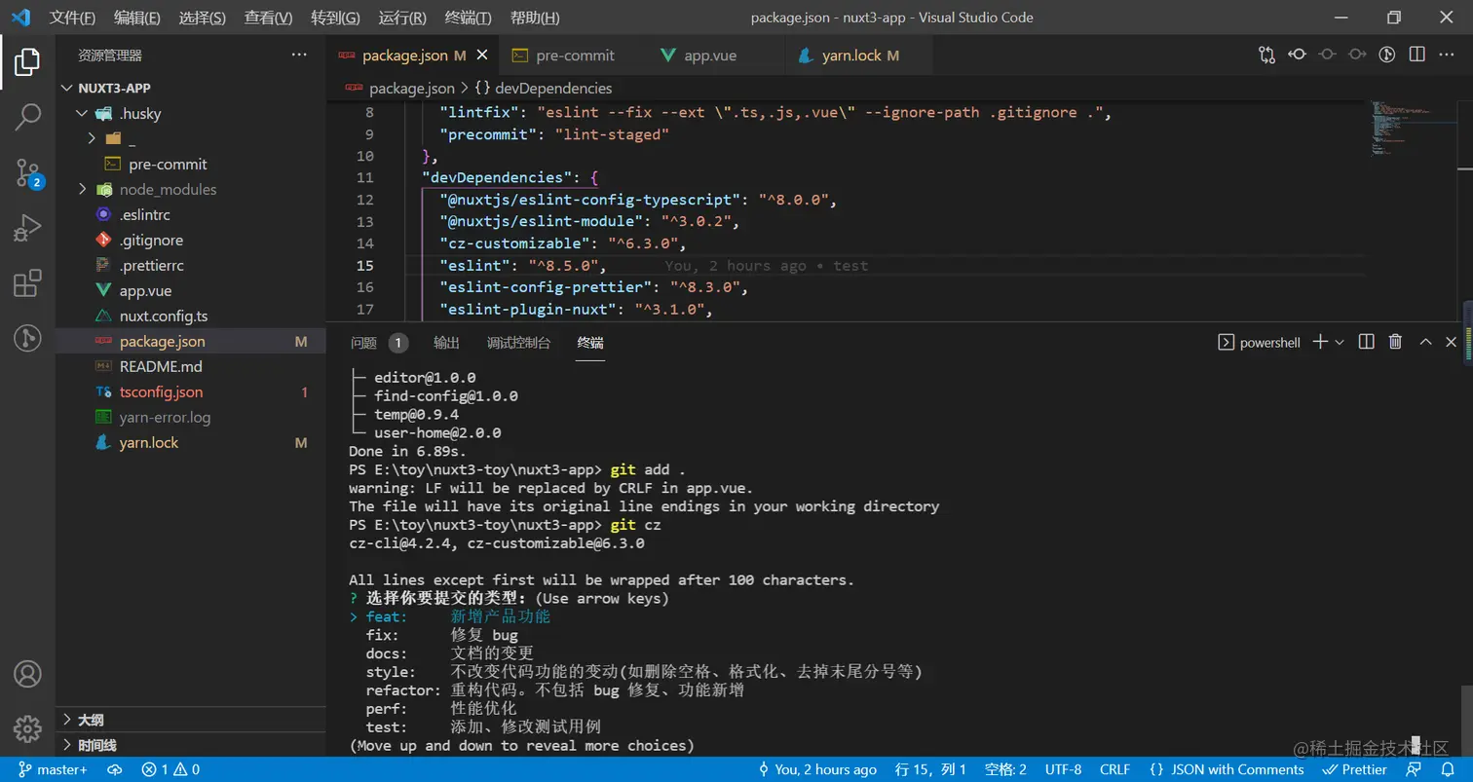Open the 运行(R) menu
This screenshot has width=1473, height=782.
(x=402, y=18)
